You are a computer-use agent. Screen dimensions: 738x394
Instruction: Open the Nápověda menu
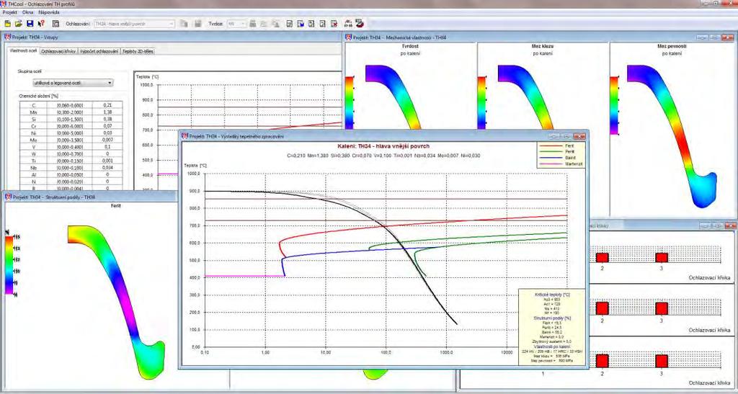pos(49,12)
